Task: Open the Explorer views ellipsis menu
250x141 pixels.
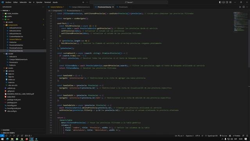Action: pos(43,7)
